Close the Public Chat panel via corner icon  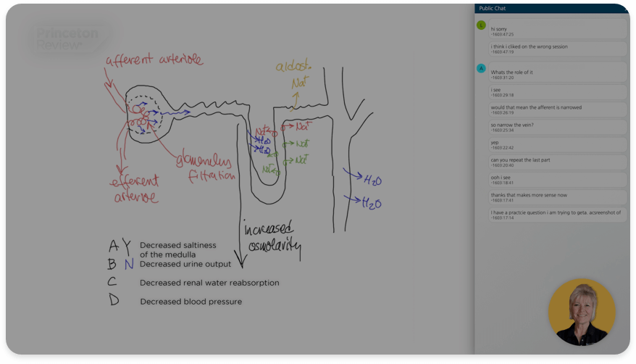pos(625,9)
